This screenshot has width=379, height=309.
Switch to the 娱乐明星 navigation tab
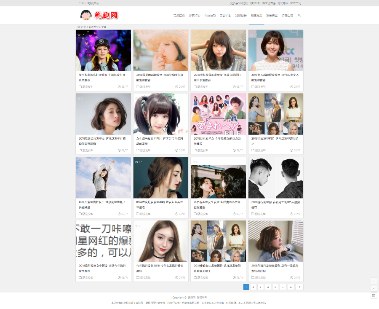(x=273, y=15)
